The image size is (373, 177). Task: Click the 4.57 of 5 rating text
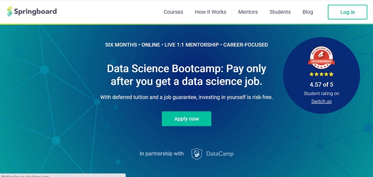321,85
